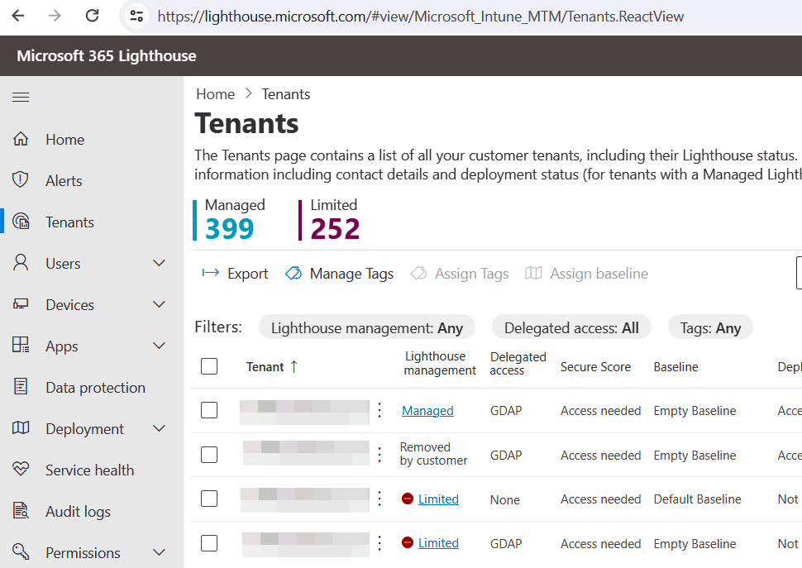The width and height of the screenshot is (802, 568).
Task: Click the browser back arrow
Action: point(18,16)
